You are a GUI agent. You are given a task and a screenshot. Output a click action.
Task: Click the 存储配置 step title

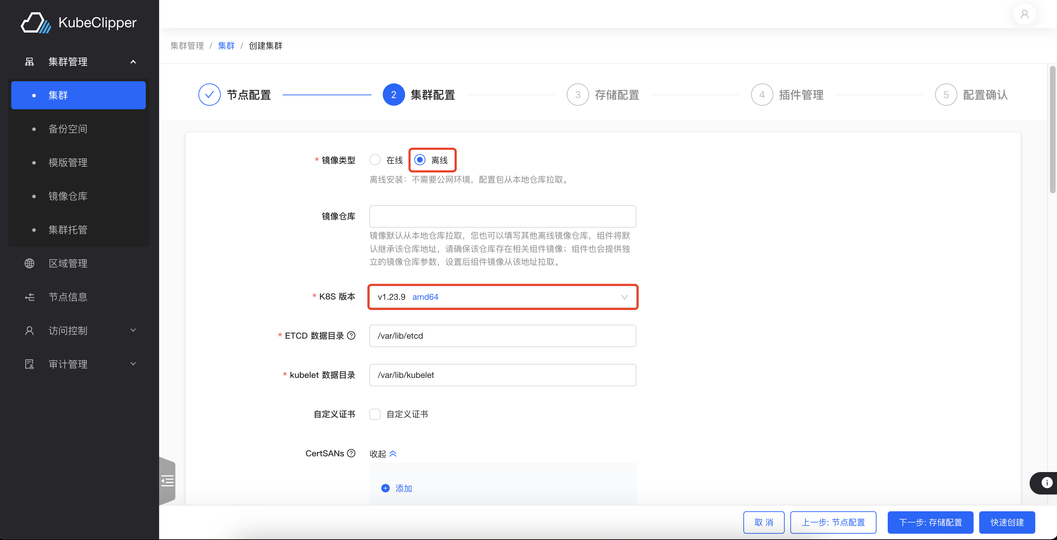[x=617, y=95]
